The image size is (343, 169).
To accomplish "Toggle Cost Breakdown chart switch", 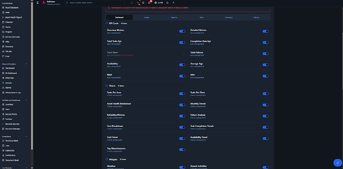I will 182,127.
